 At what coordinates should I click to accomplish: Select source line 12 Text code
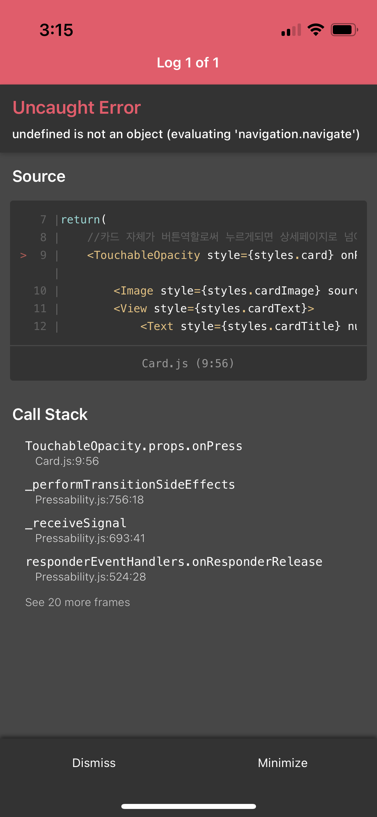click(x=249, y=326)
